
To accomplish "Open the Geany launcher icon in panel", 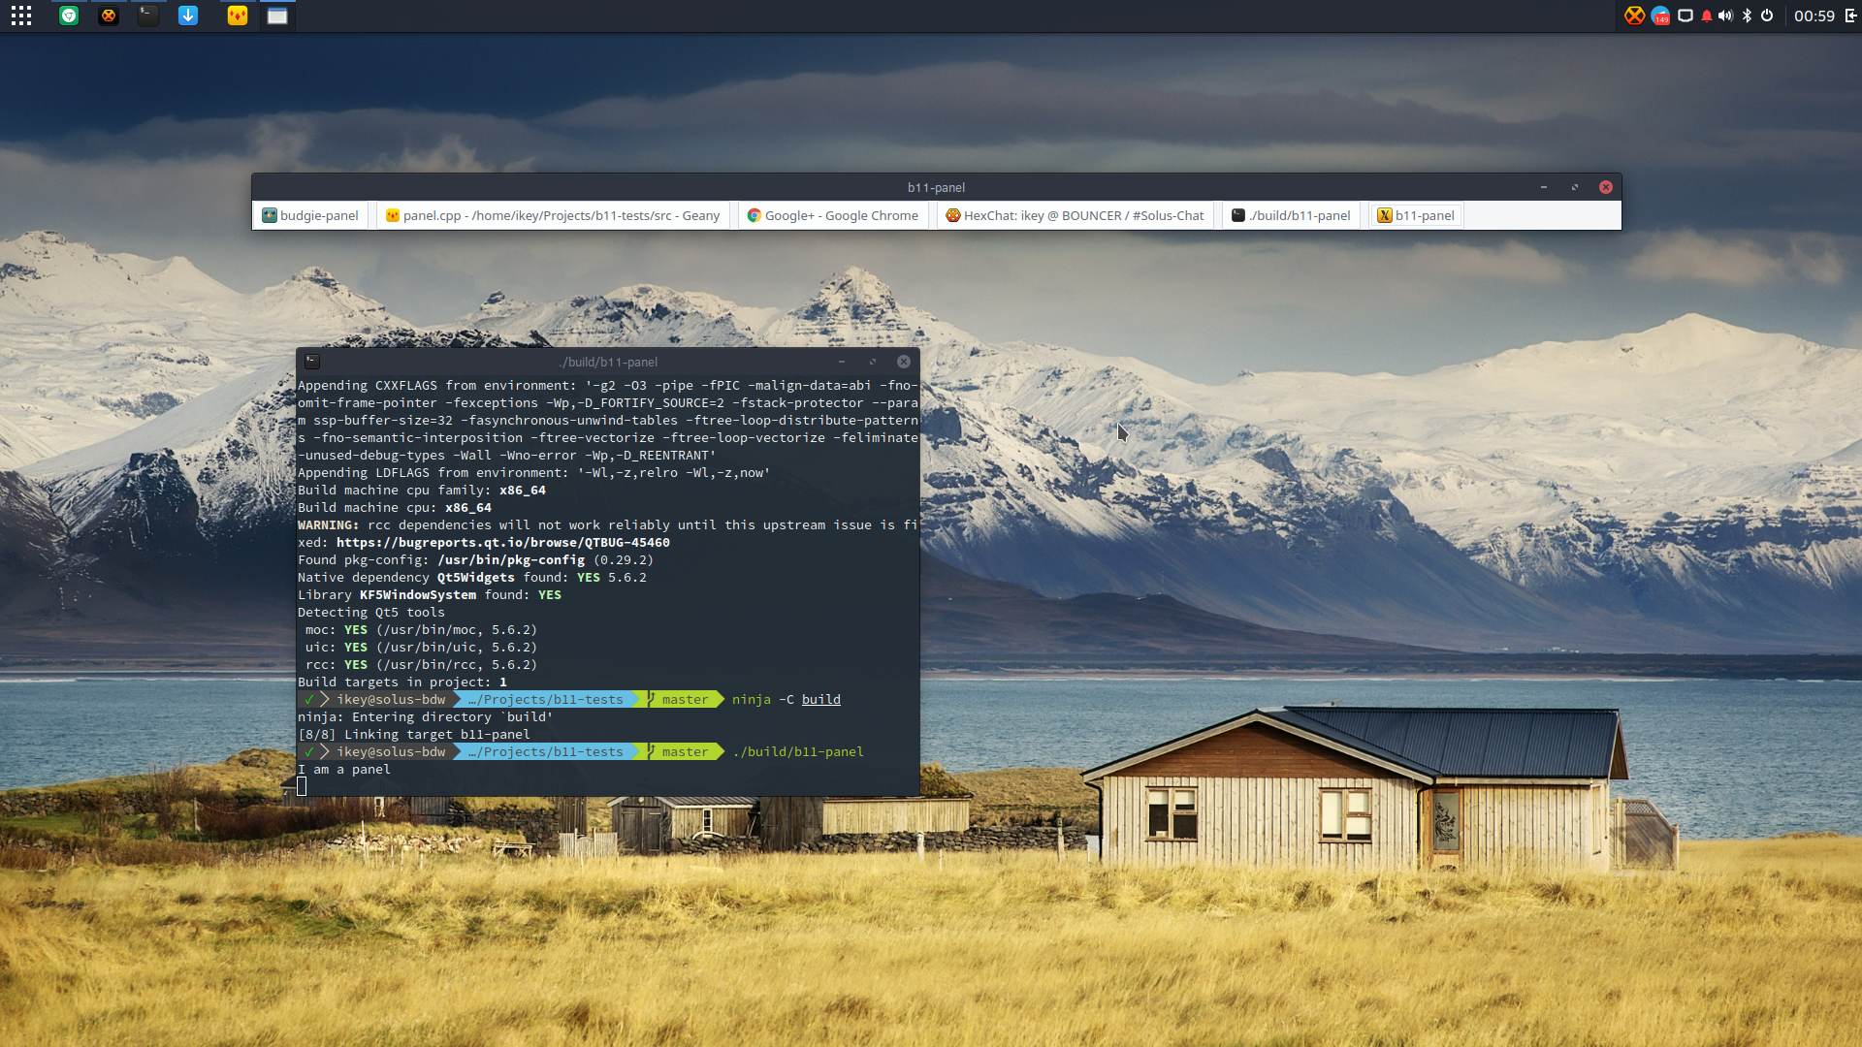I will [x=238, y=16].
